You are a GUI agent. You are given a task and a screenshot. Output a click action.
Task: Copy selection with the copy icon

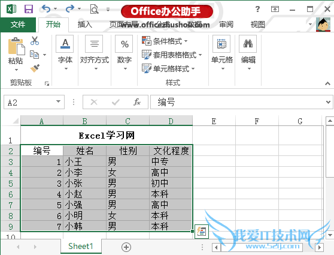(x=34, y=55)
